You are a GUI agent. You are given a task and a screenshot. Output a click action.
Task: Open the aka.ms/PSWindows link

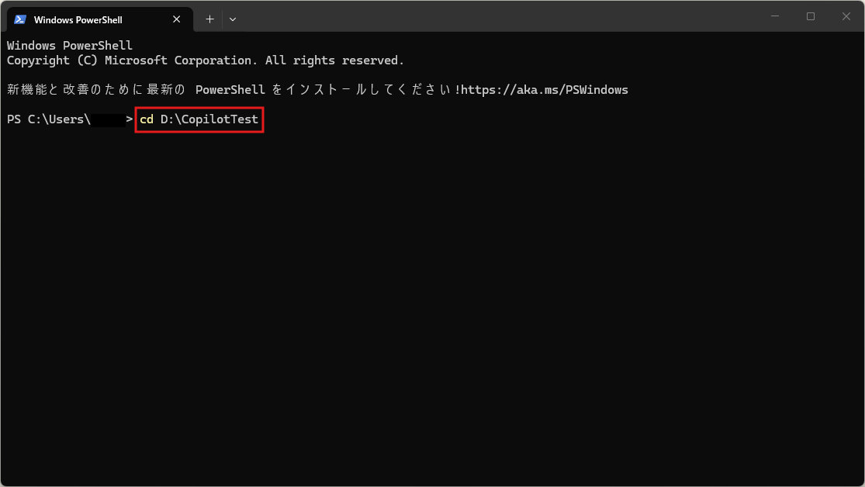(544, 90)
